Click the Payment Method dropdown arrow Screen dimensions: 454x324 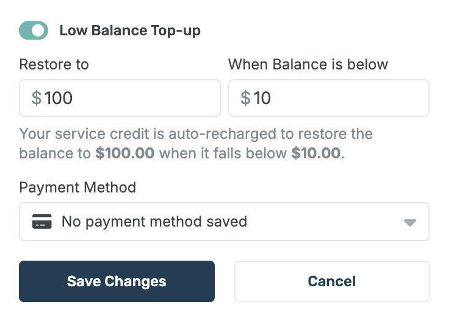(x=410, y=222)
